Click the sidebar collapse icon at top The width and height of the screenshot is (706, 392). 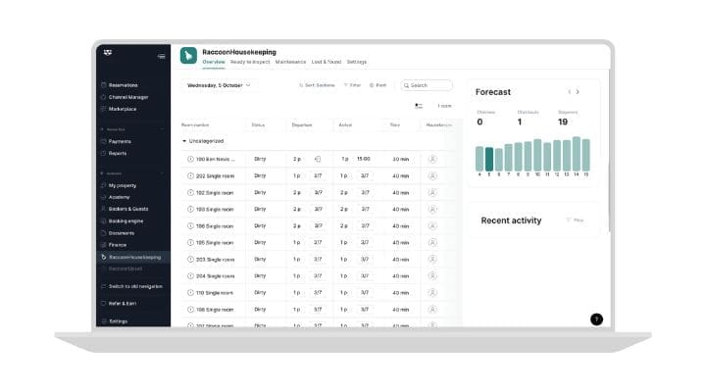[x=162, y=56]
